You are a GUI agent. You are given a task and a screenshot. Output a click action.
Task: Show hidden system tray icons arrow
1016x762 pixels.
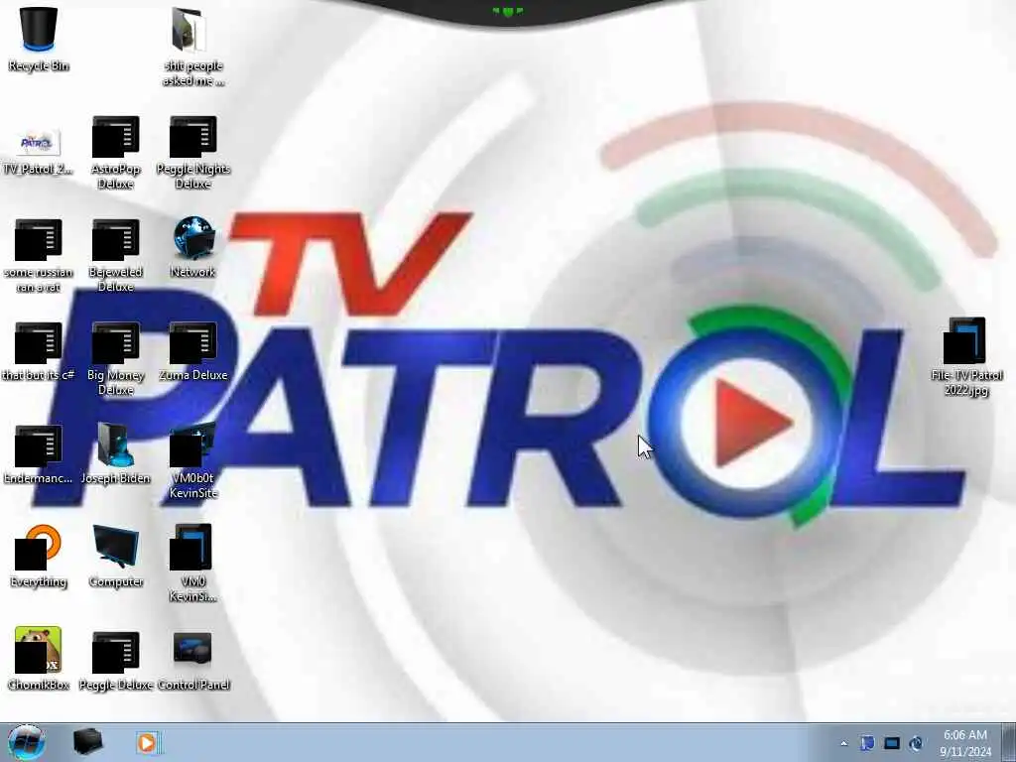(x=843, y=743)
